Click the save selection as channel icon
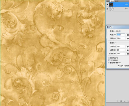 (121, 101)
